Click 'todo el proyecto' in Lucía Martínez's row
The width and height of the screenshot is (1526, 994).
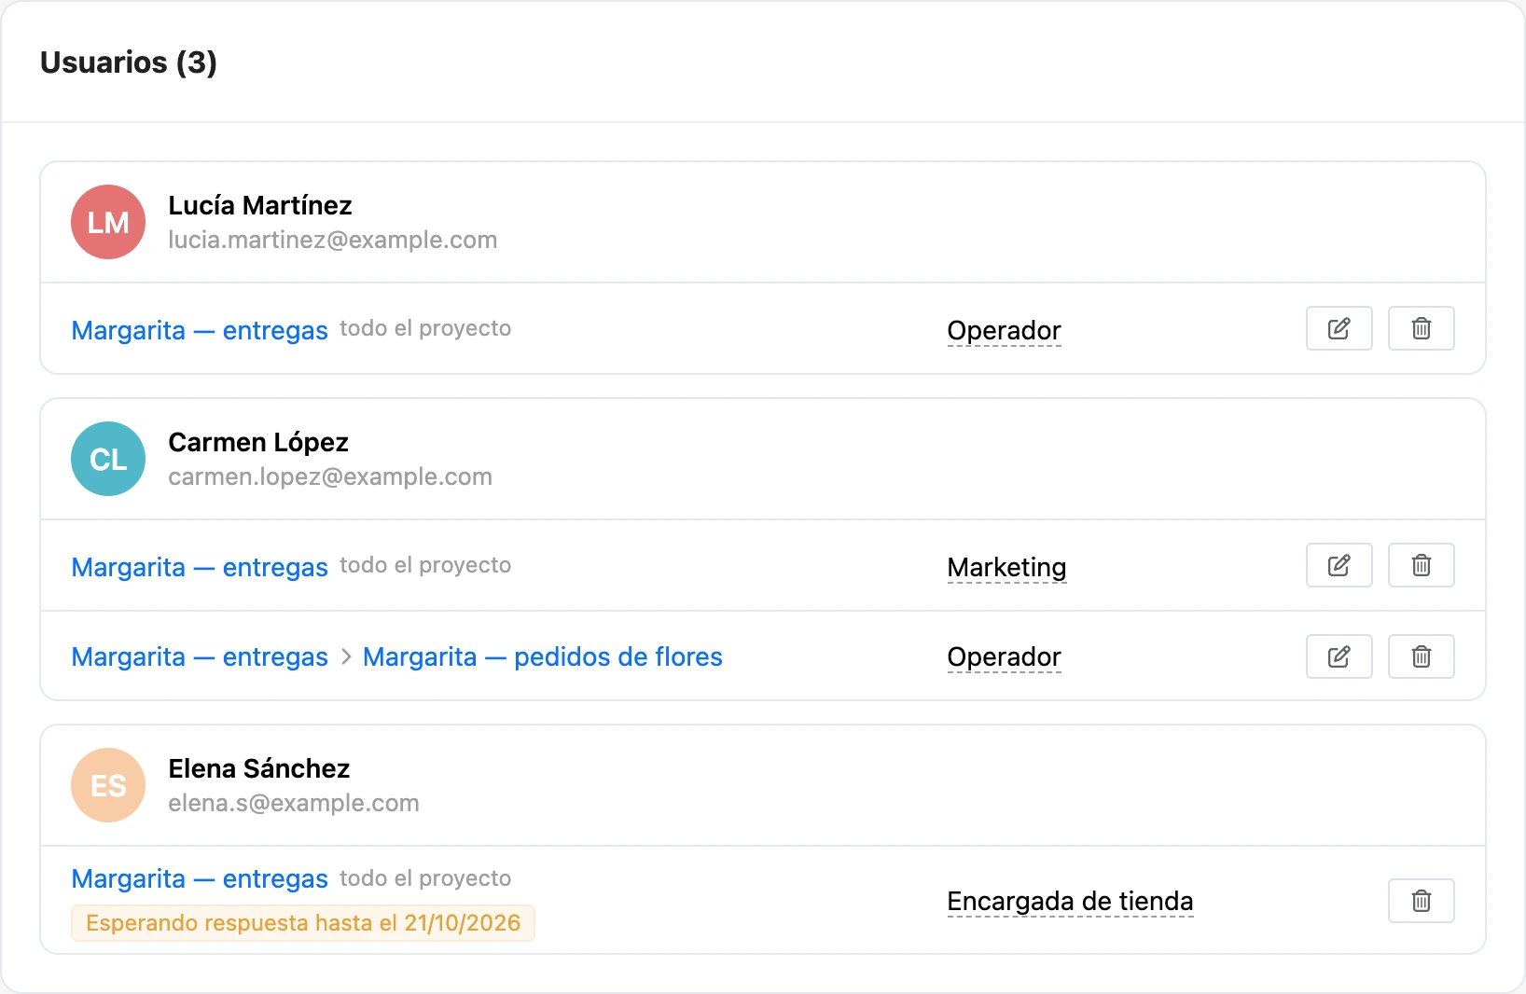(x=425, y=328)
